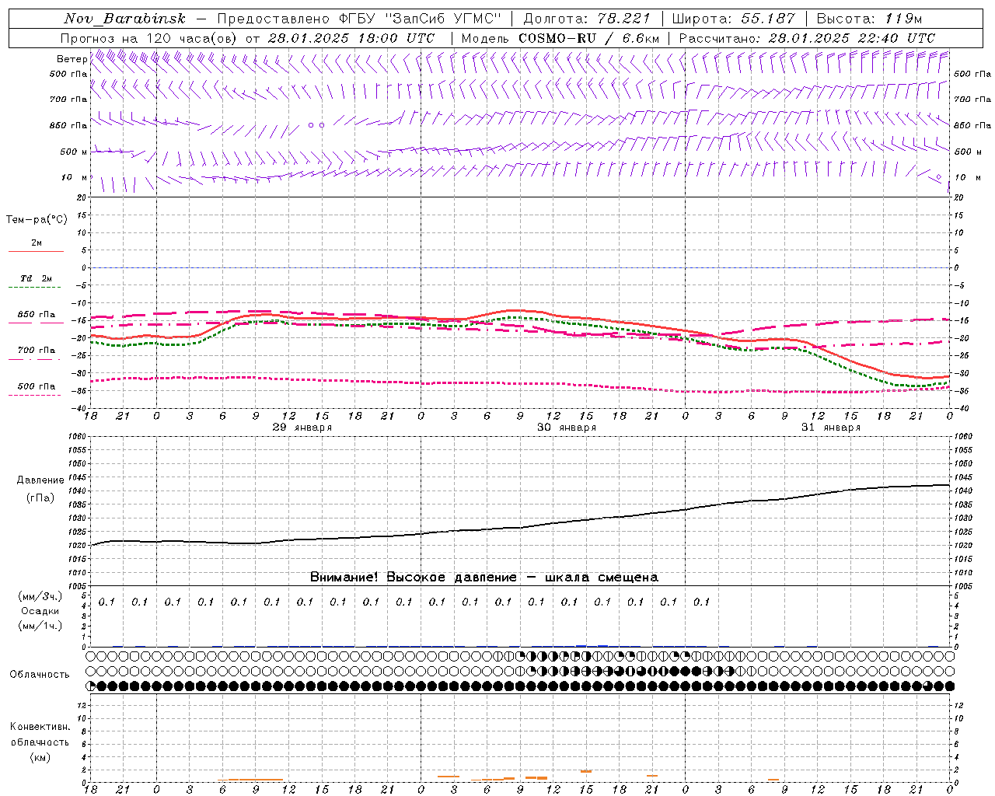Click the Nov_Barabinsk station title
995x796 pixels.
pyautogui.click(x=125, y=19)
